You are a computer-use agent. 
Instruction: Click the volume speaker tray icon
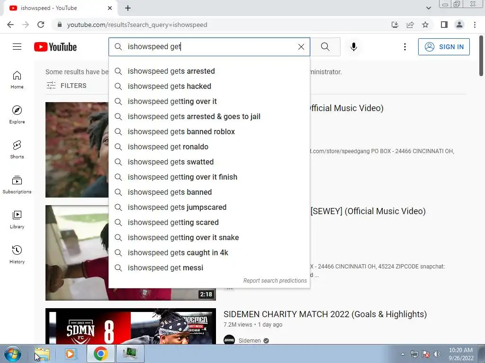437,354
